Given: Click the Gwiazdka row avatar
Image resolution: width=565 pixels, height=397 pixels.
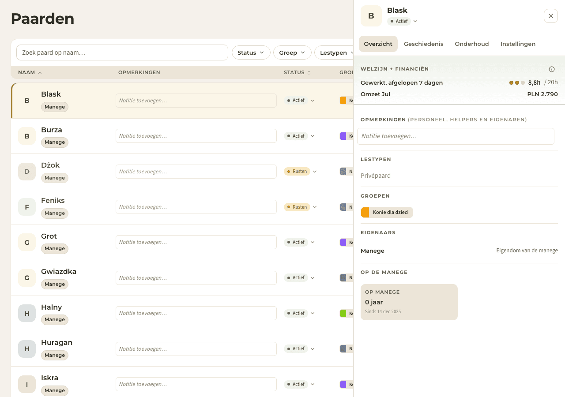Looking at the screenshot, I should pyautogui.click(x=27, y=278).
